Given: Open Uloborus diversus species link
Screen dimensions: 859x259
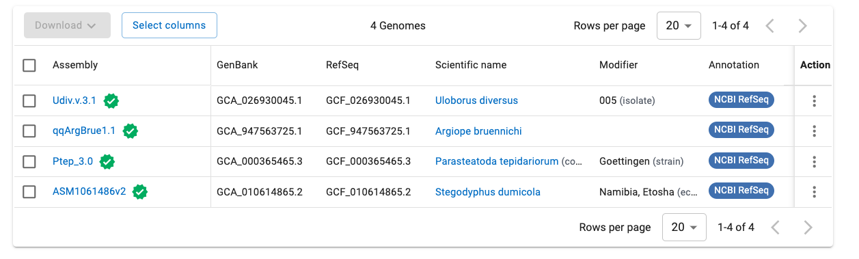Looking at the screenshot, I should point(476,100).
